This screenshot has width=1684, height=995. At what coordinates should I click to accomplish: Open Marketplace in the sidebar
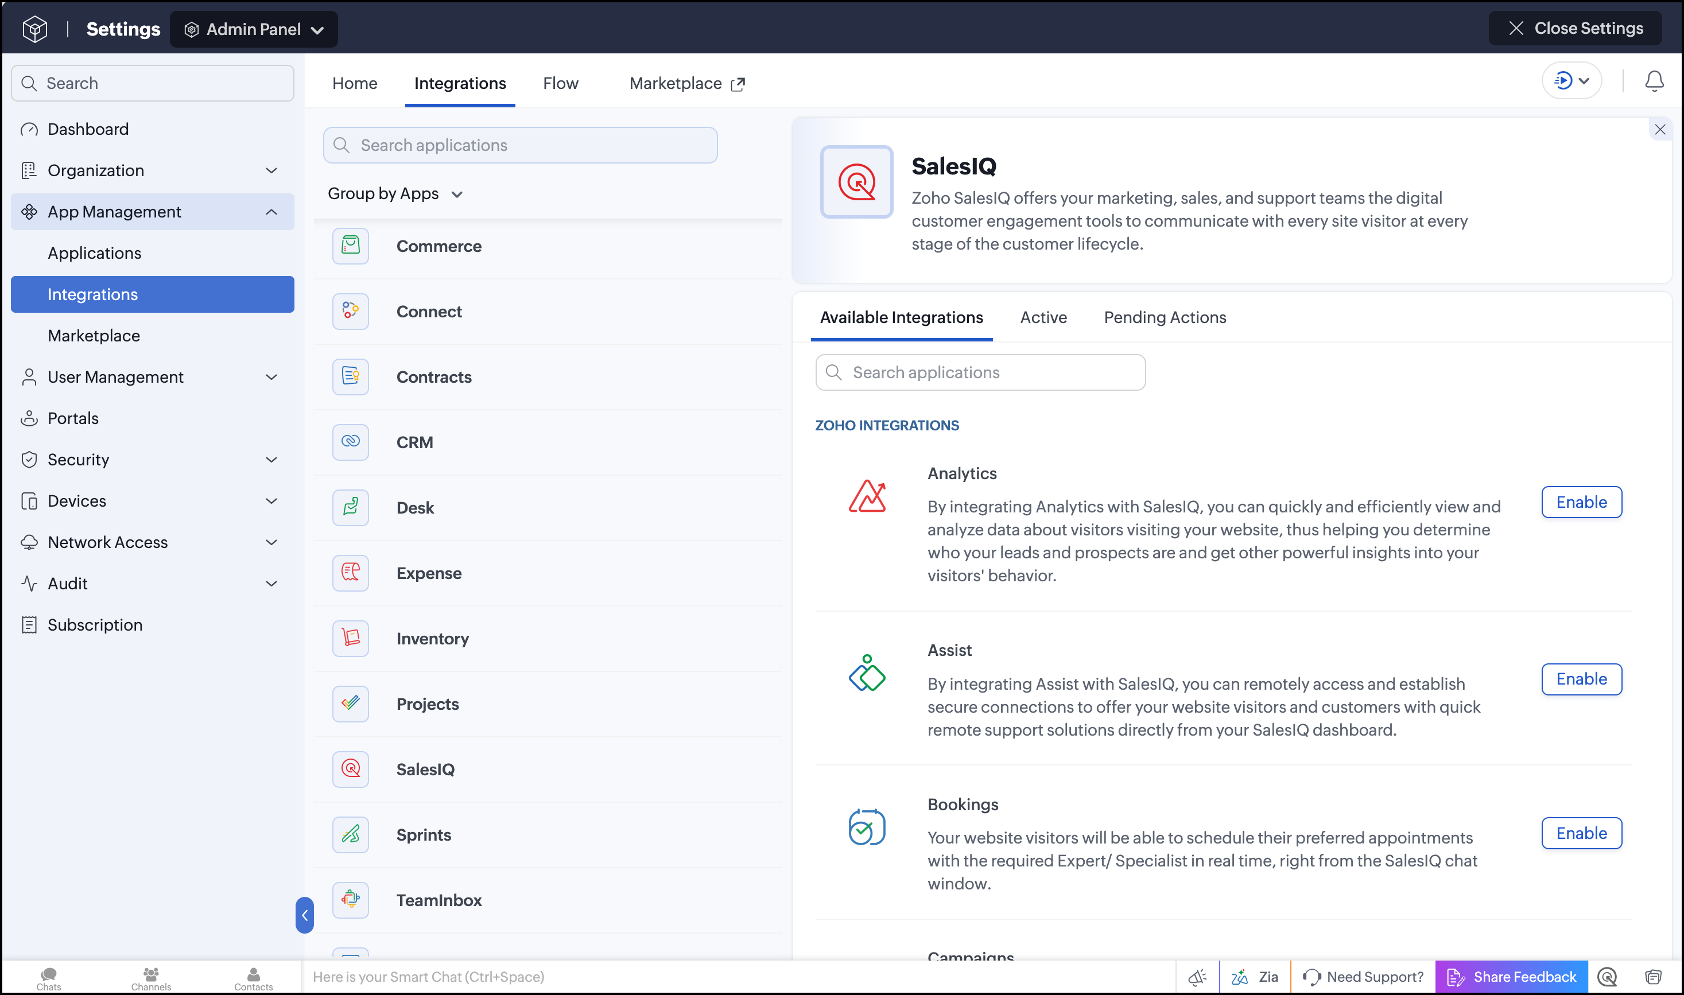click(x=152, y=335)
